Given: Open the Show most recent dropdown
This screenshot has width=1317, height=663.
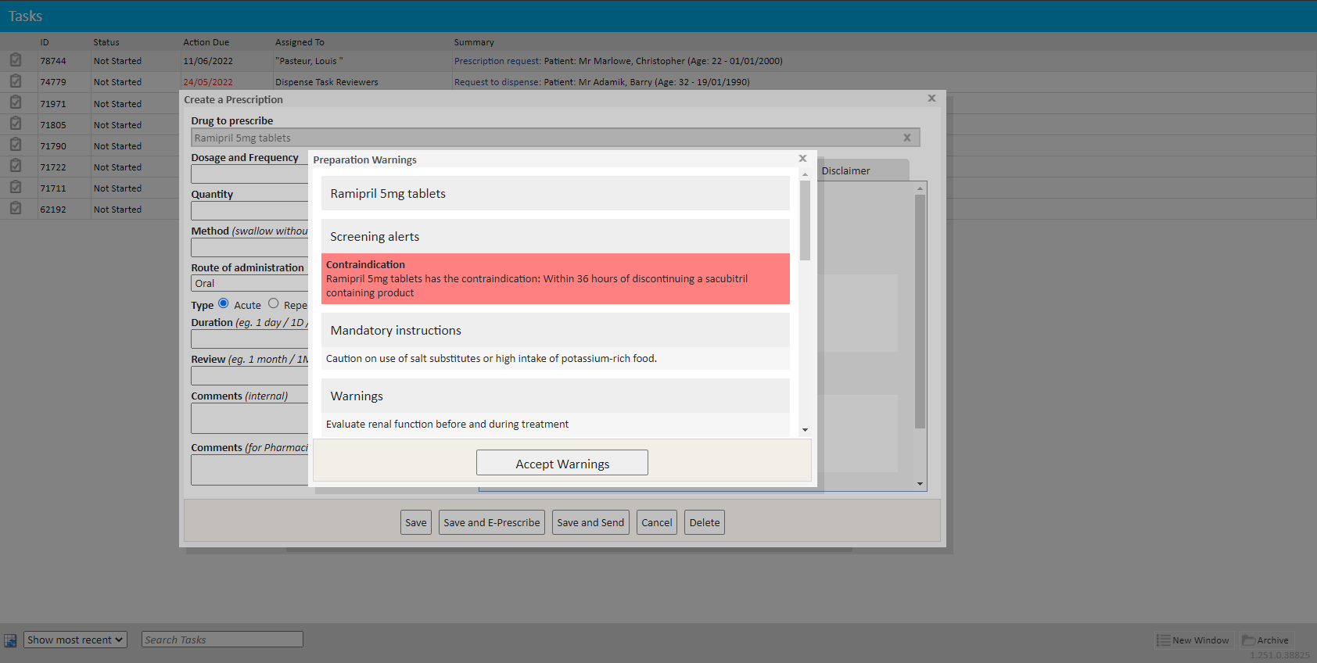Looking at the screenshot, I should (75, 640).
